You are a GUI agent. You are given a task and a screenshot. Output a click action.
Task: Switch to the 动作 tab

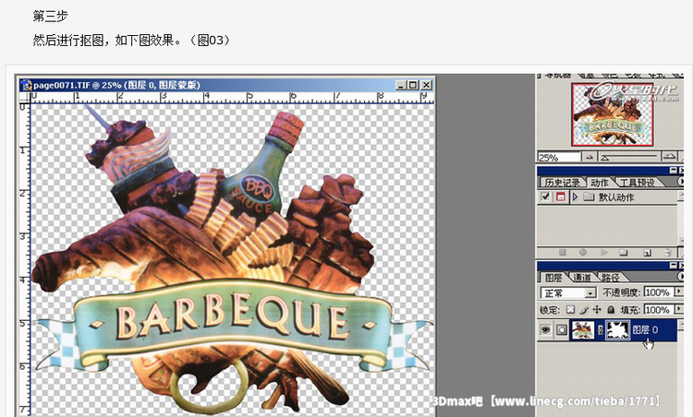point(600,183)
